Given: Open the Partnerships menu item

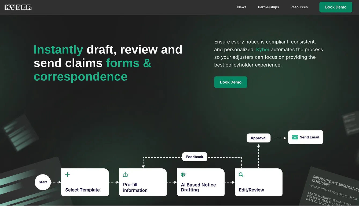Looking at the screenshot, I should pos(268,7).
